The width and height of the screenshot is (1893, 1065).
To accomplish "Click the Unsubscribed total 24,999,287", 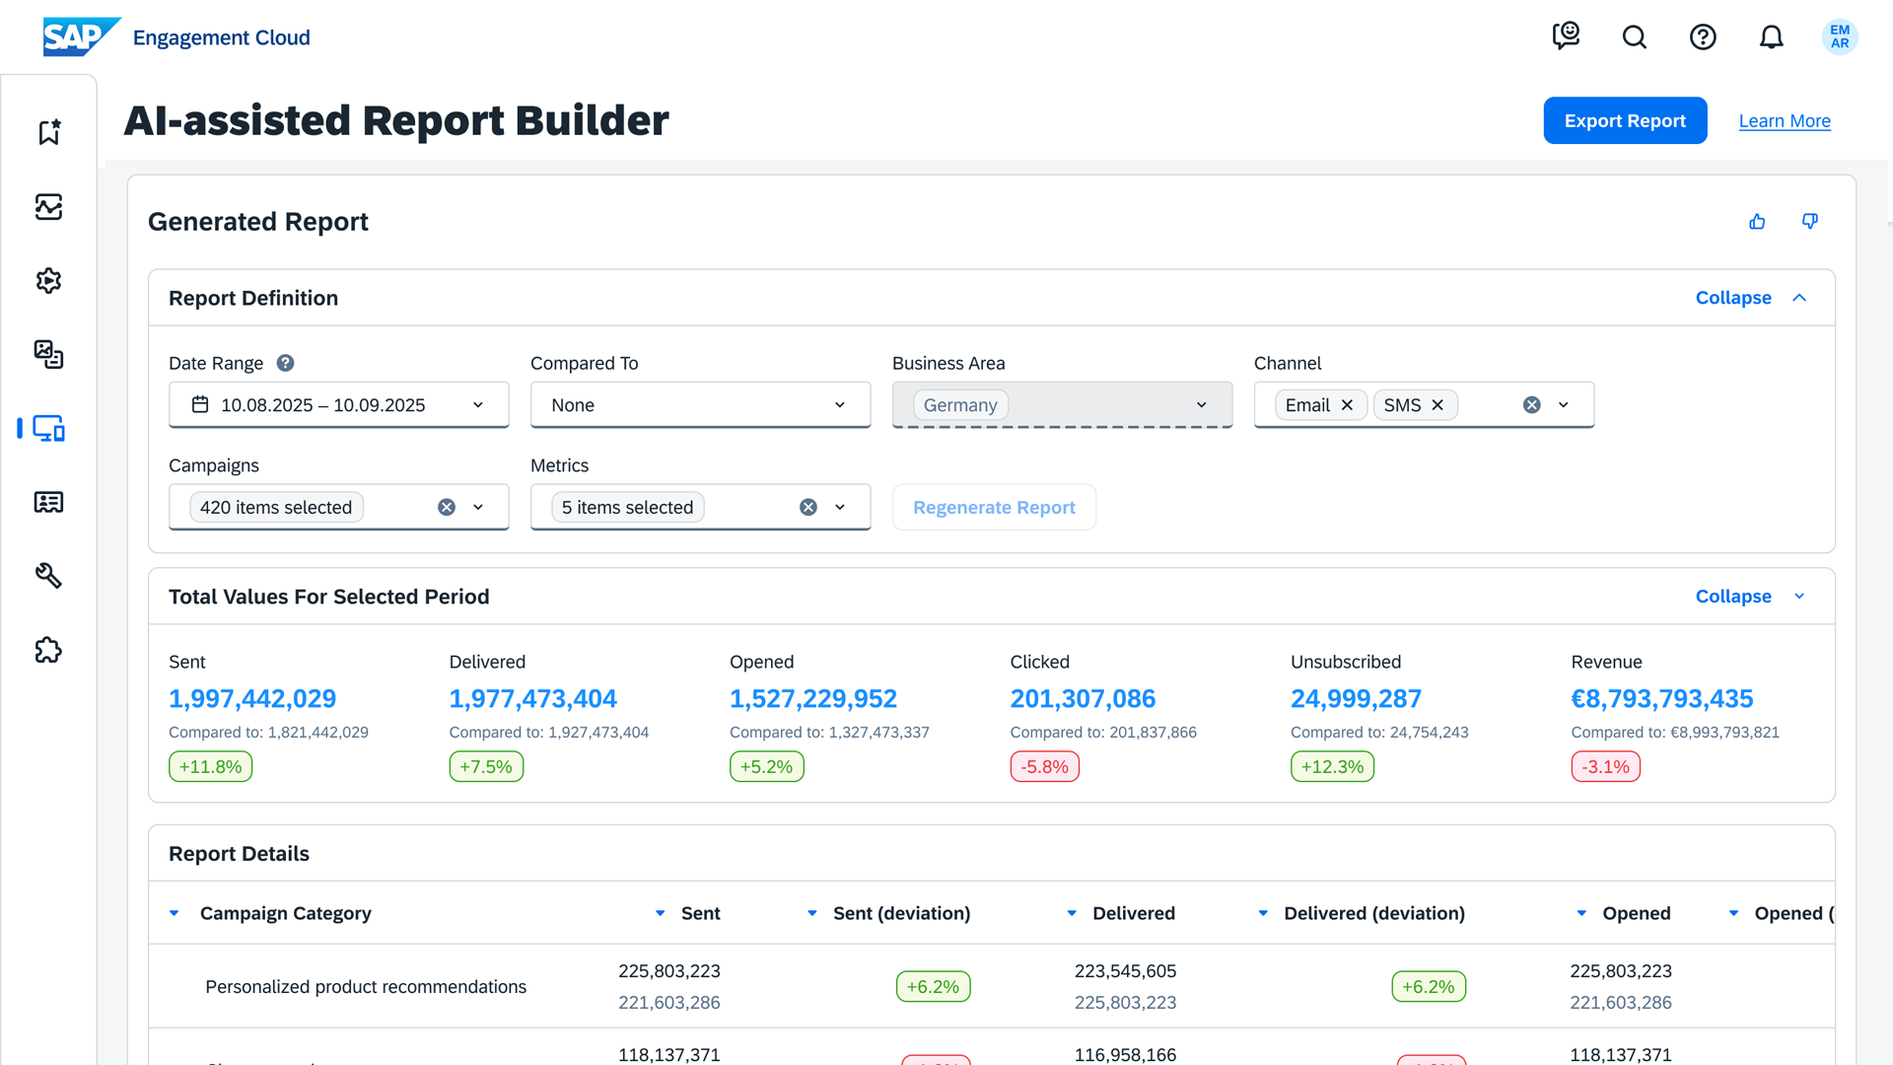I will coord(1356,698).
